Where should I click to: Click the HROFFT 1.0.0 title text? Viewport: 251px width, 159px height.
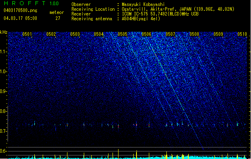click(31, 3)
